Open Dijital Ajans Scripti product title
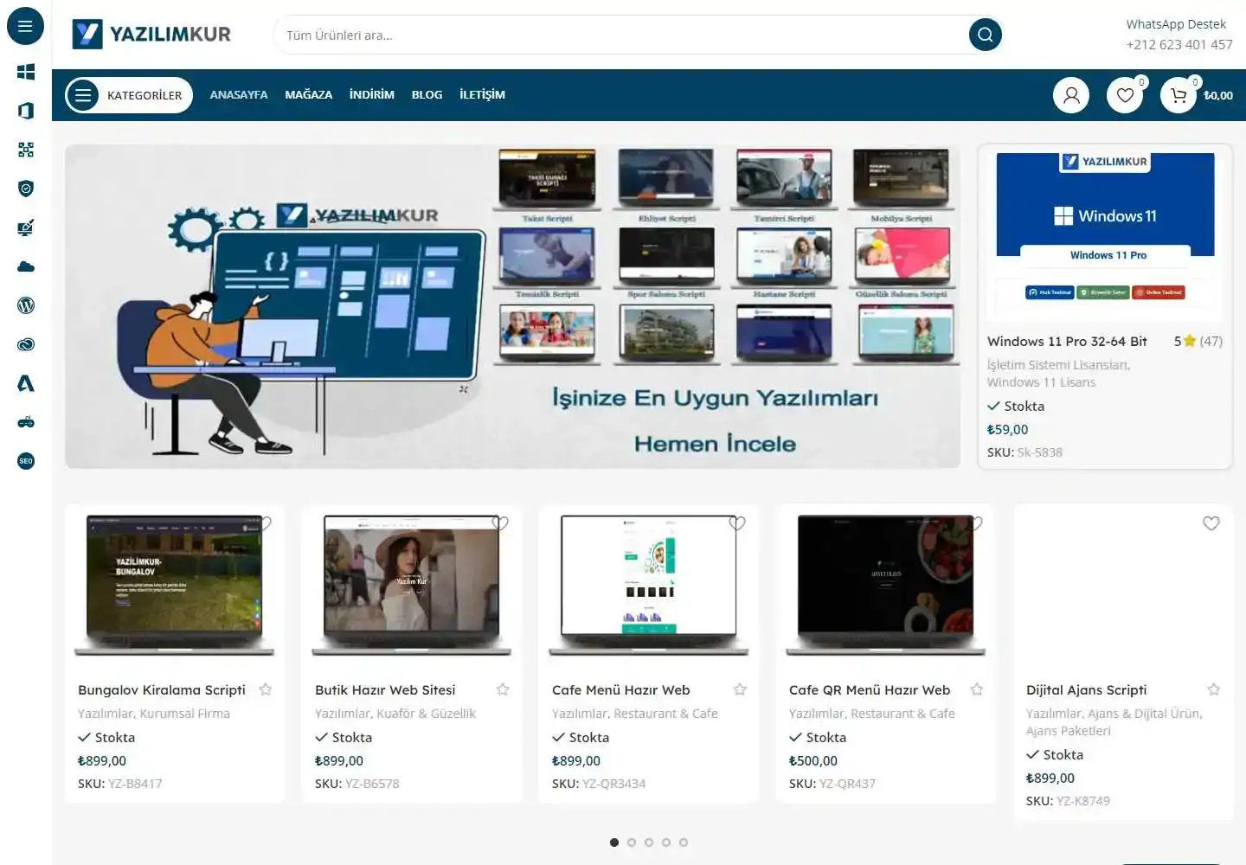1246x865 pixels. tap(1087, 690)
